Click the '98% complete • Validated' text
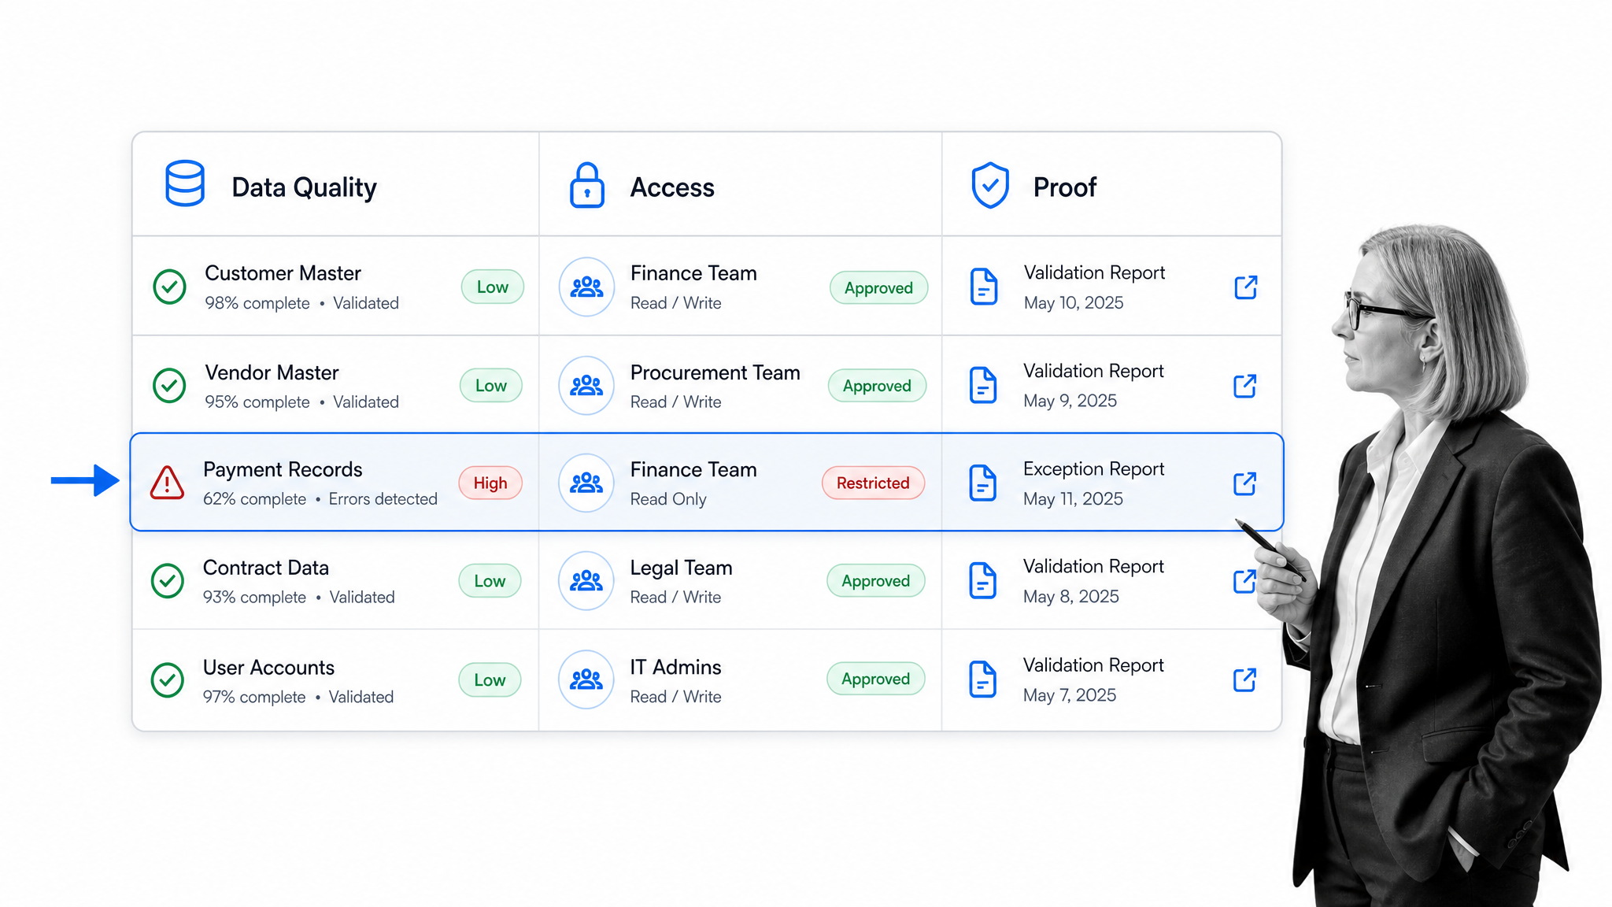The height and width of the screenshot is (907, 1612). 301,303
